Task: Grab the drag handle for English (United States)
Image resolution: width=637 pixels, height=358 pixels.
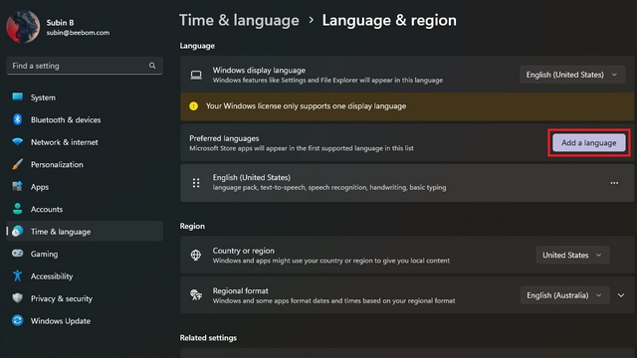Action: [196, 183]
